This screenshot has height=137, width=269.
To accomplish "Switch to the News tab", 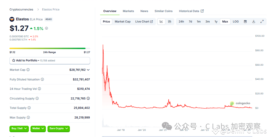I will coord(144,11).
